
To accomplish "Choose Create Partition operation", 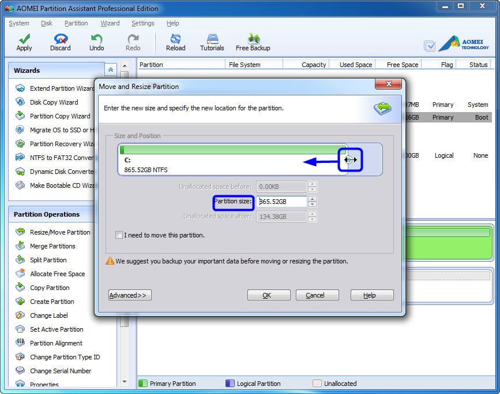I will point(45,302).
